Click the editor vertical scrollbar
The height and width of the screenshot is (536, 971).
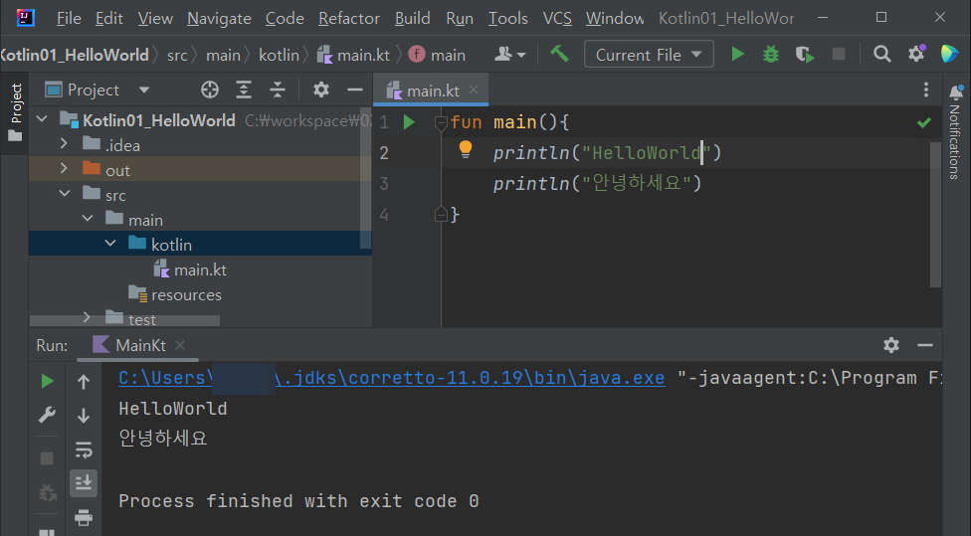935,214
